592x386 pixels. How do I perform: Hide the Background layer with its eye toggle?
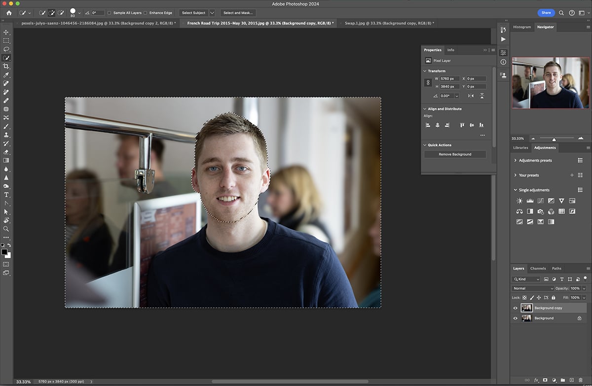coord(516,318)
